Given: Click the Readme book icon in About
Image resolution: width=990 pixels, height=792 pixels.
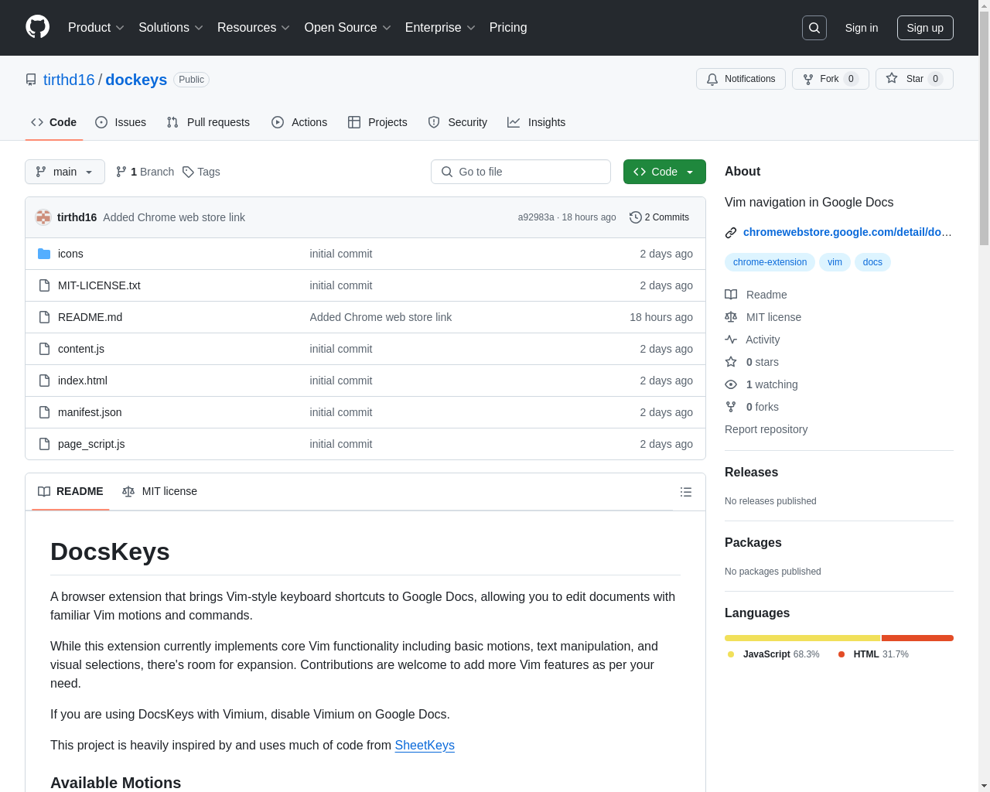Looking at the screenshot, I should click(731, 295).
